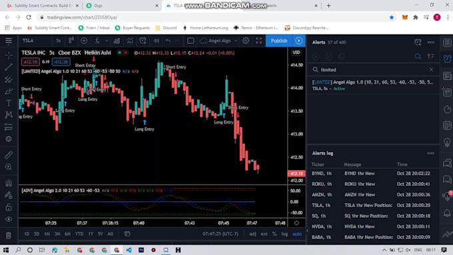Select the pitchfork/Gann tool
The image size is (453, 255).
[x=9, y=79]
